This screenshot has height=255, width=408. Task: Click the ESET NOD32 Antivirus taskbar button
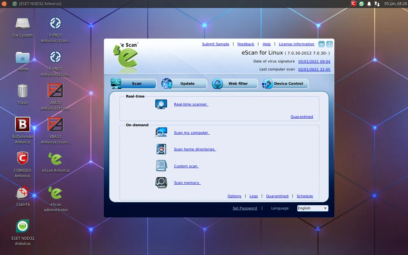click(37, 4)
